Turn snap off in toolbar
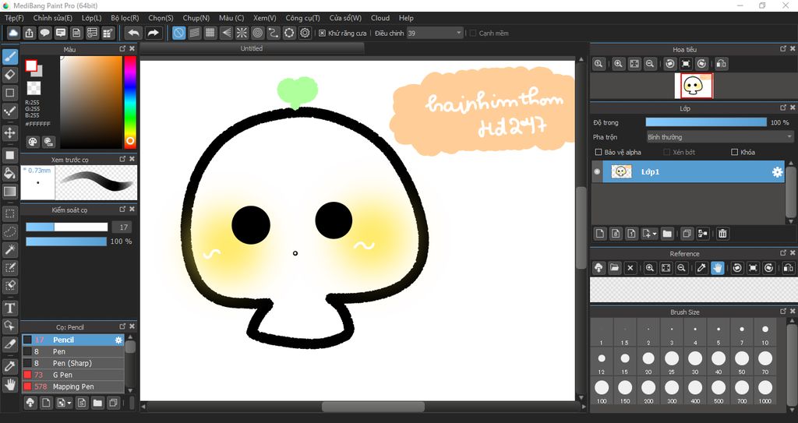 point(178,33)
